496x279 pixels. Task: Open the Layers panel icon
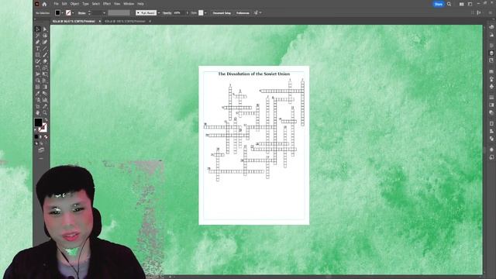click(491, 53)
